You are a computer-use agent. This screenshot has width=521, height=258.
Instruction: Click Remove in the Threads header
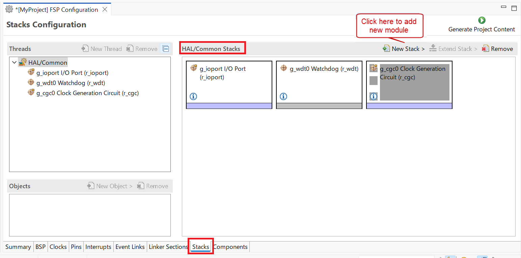pos(142,49)
